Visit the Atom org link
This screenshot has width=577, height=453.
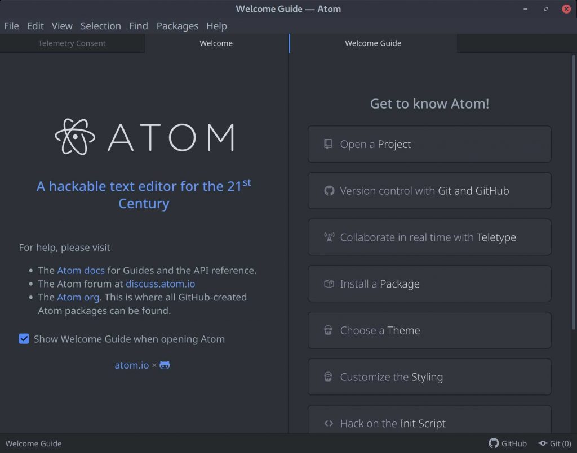click(78, 297)
